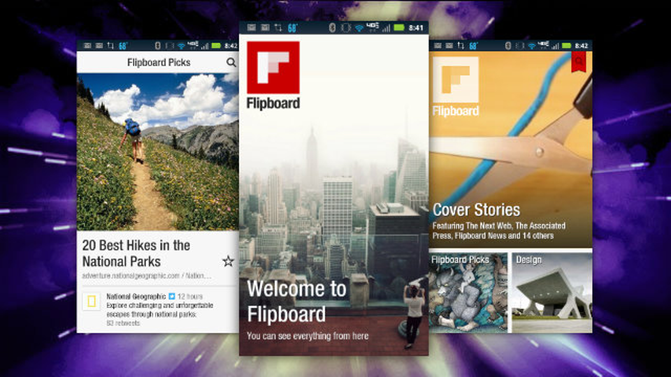The height and width of the screenshot is (377, 671).
Task: Open the adventure.nationalgeographic.com source link
Action: click(x=146, y=276)
